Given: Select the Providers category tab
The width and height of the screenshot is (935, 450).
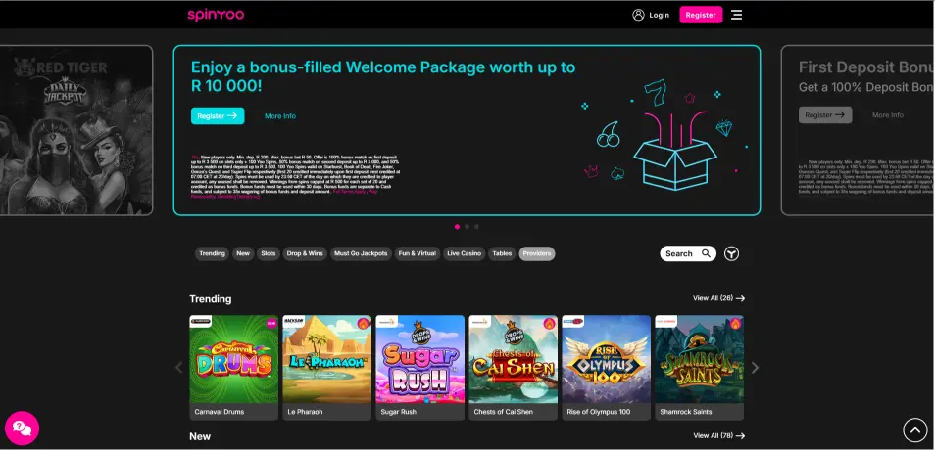Looking at the screenshot, I should coord(537,253).
